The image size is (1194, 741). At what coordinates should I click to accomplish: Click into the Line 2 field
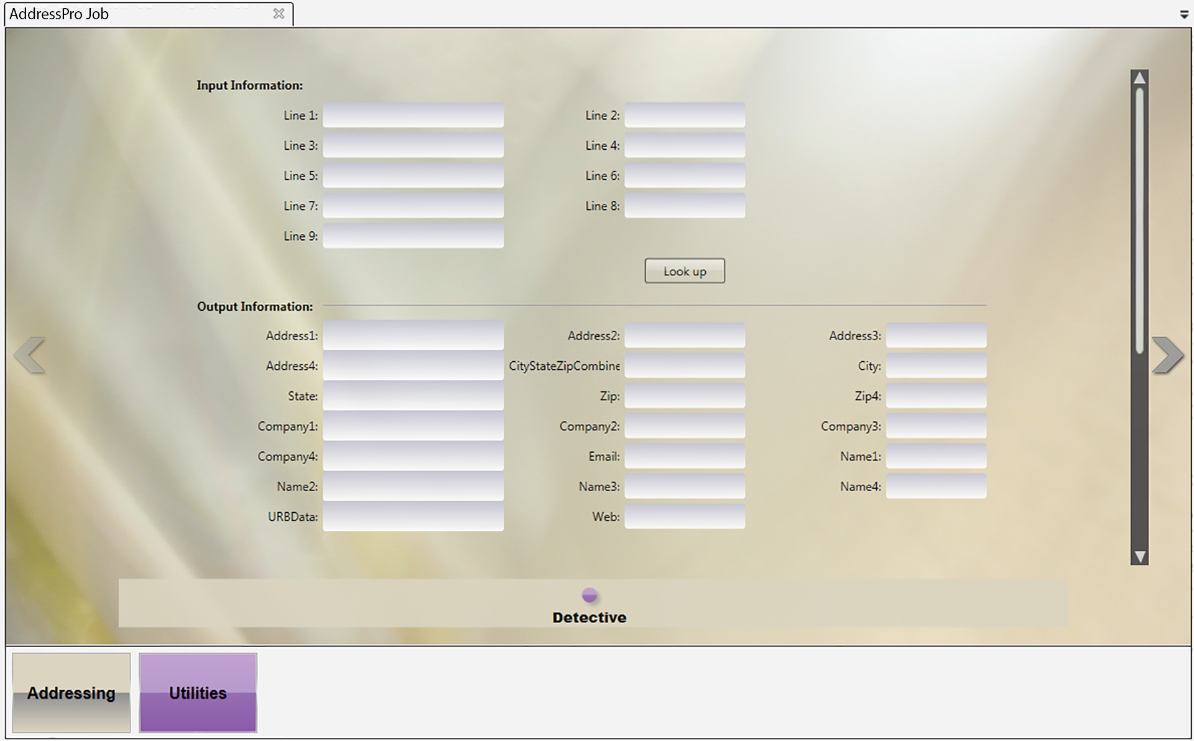tap(684, 116)
